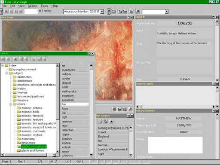Open the Search menu
The width and height of the screenshot is (220, 165).
[32, 6]
